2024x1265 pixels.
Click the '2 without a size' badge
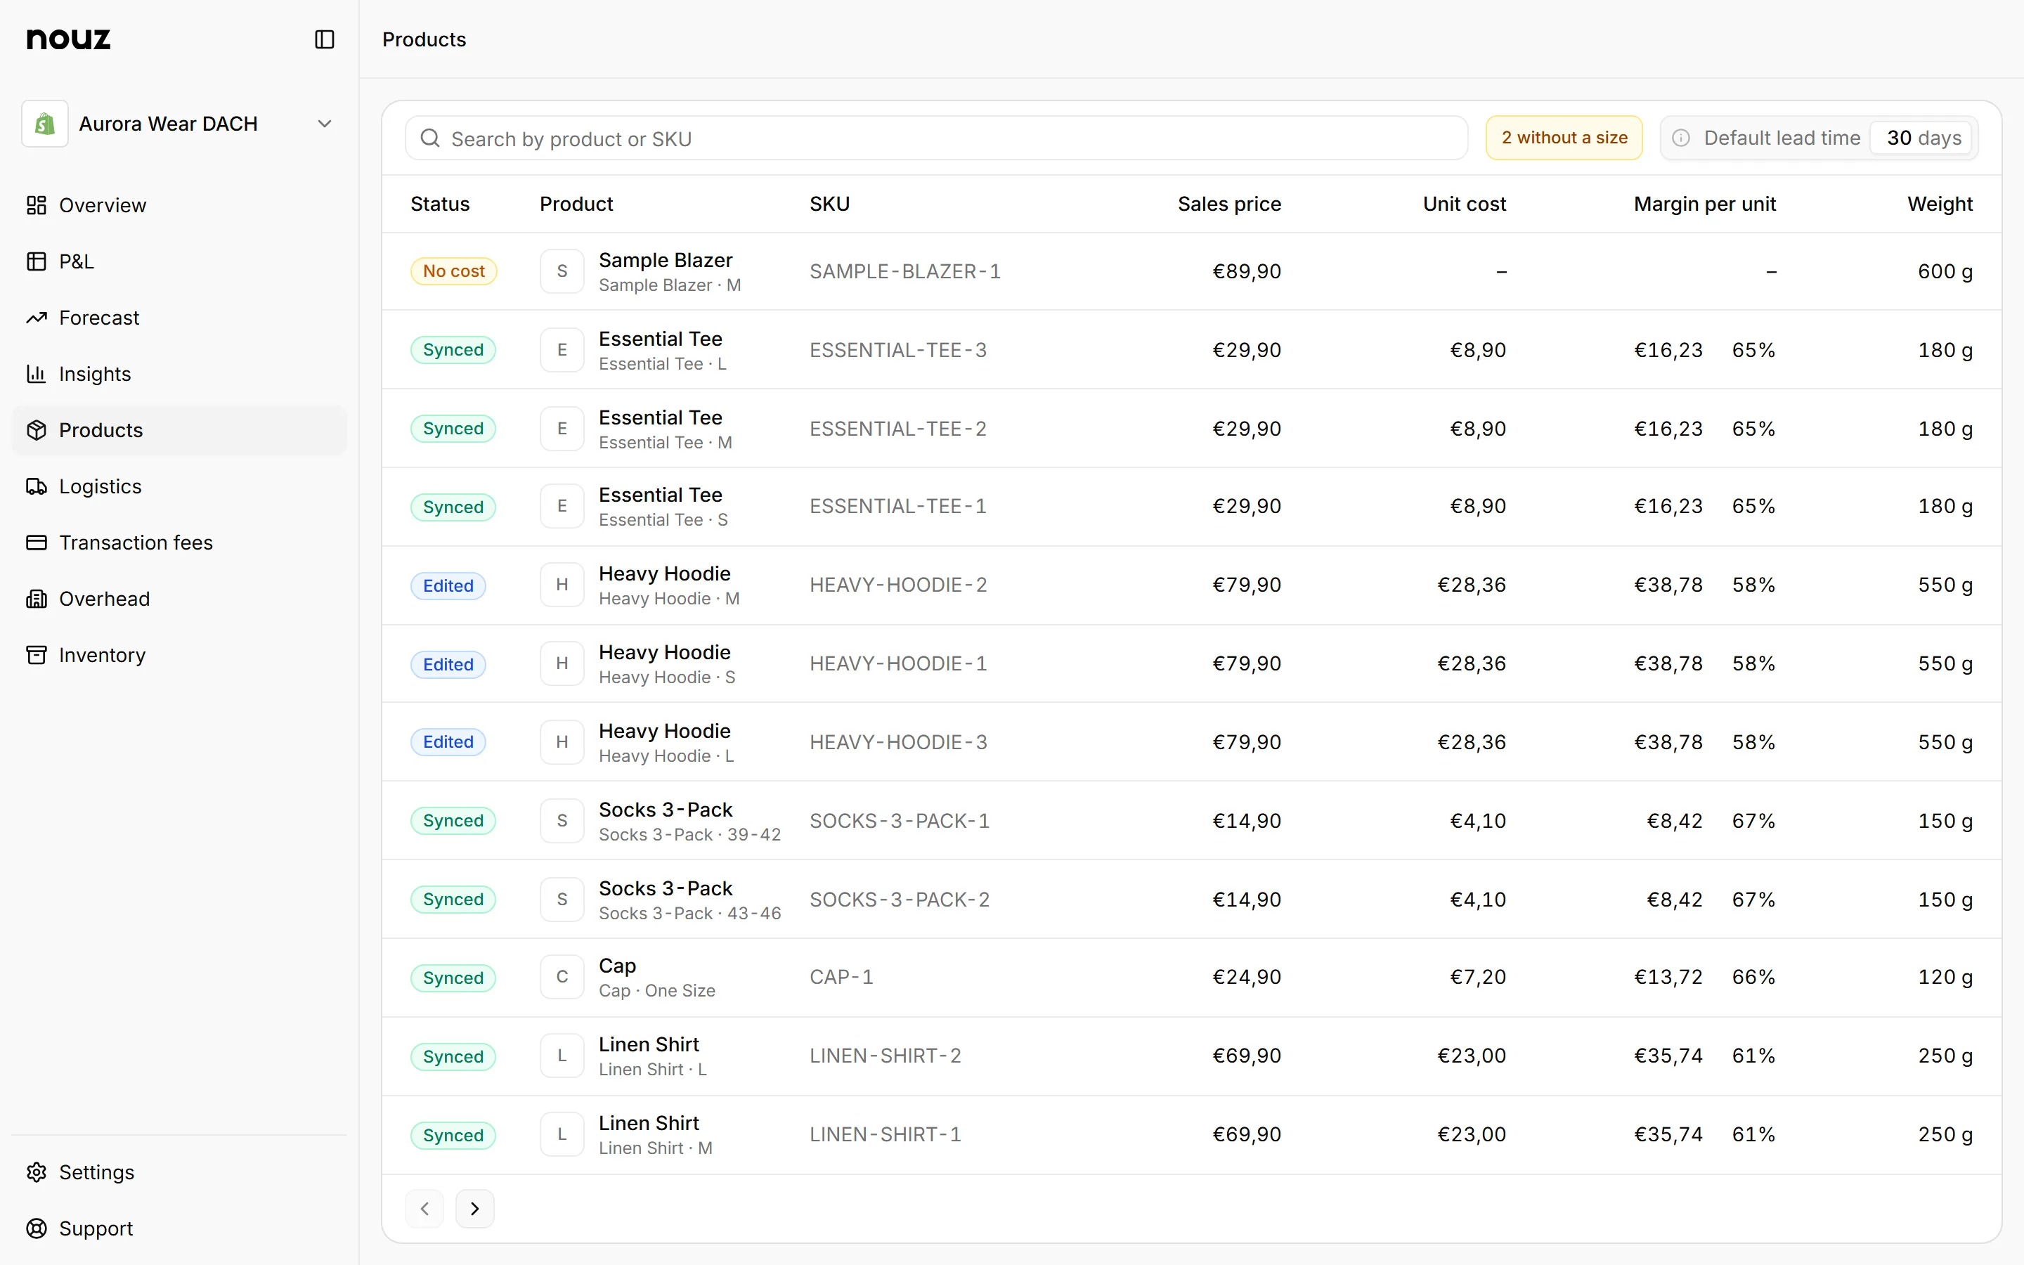(1564, 138)
